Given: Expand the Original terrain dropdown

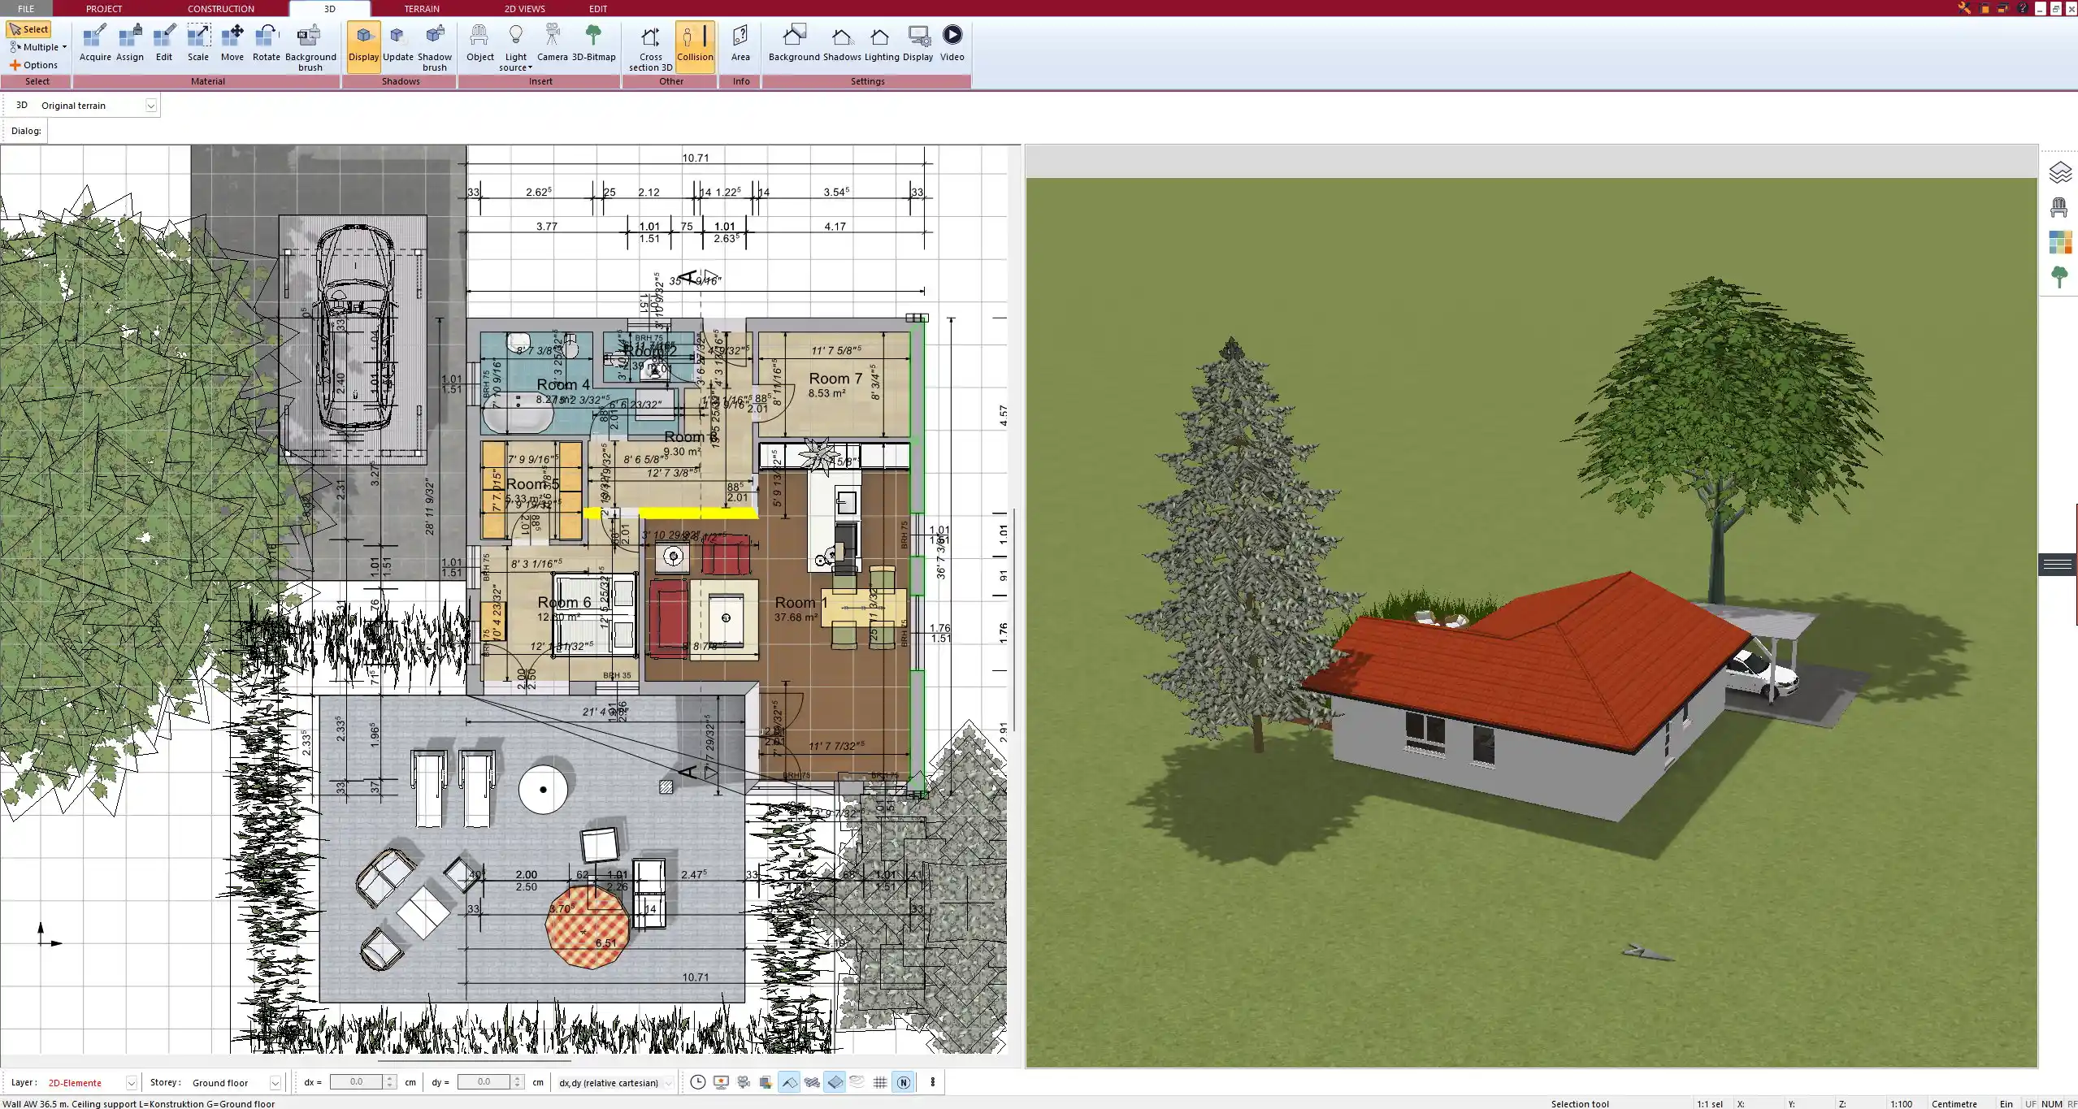Looking at the screenshot, I should pos(150,106).
